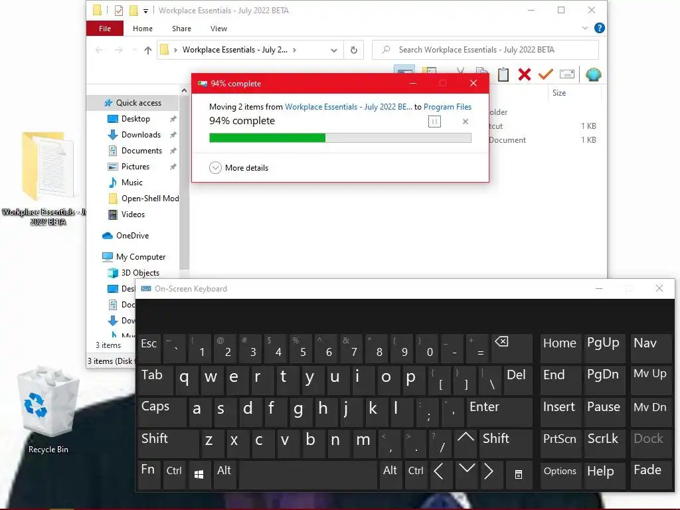Click navigation pane scrollbar up arrow
The image size is (680, 510).
185,90
